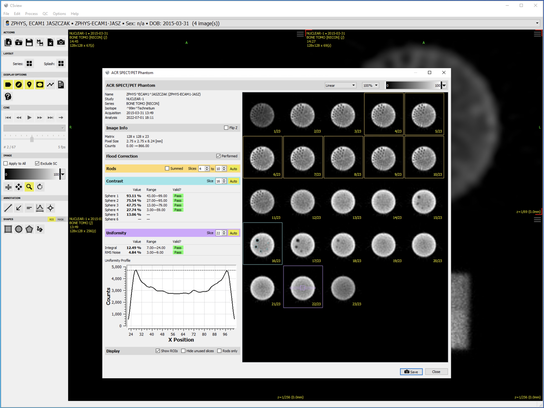Select the rotate tool in Image section
This screenshot has height=408, width=544.
40,187
